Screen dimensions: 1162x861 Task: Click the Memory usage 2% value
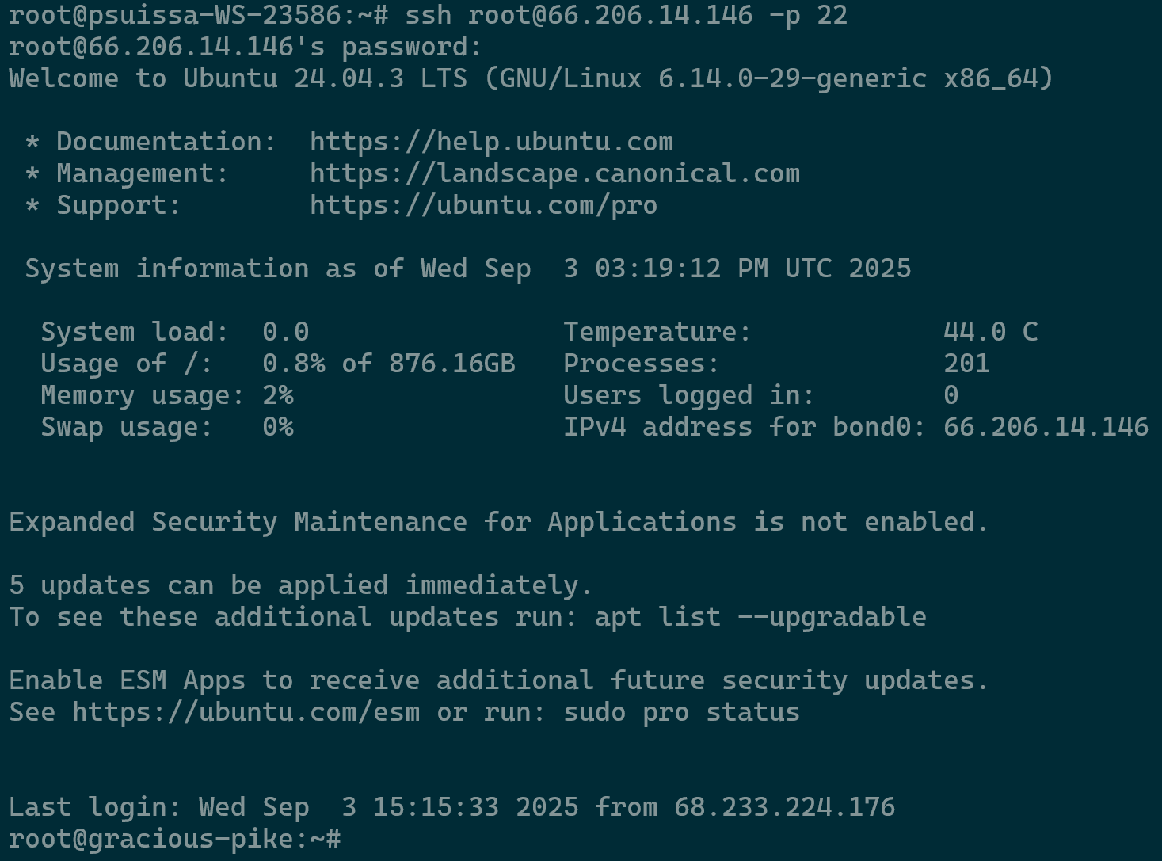(277, 395)
